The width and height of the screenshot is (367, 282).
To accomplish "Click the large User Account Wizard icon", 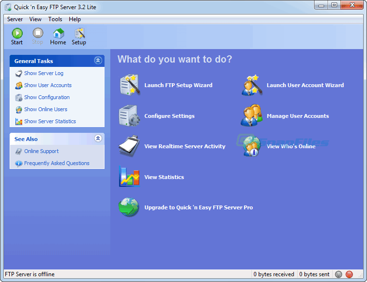I will (x=252, y=85).
